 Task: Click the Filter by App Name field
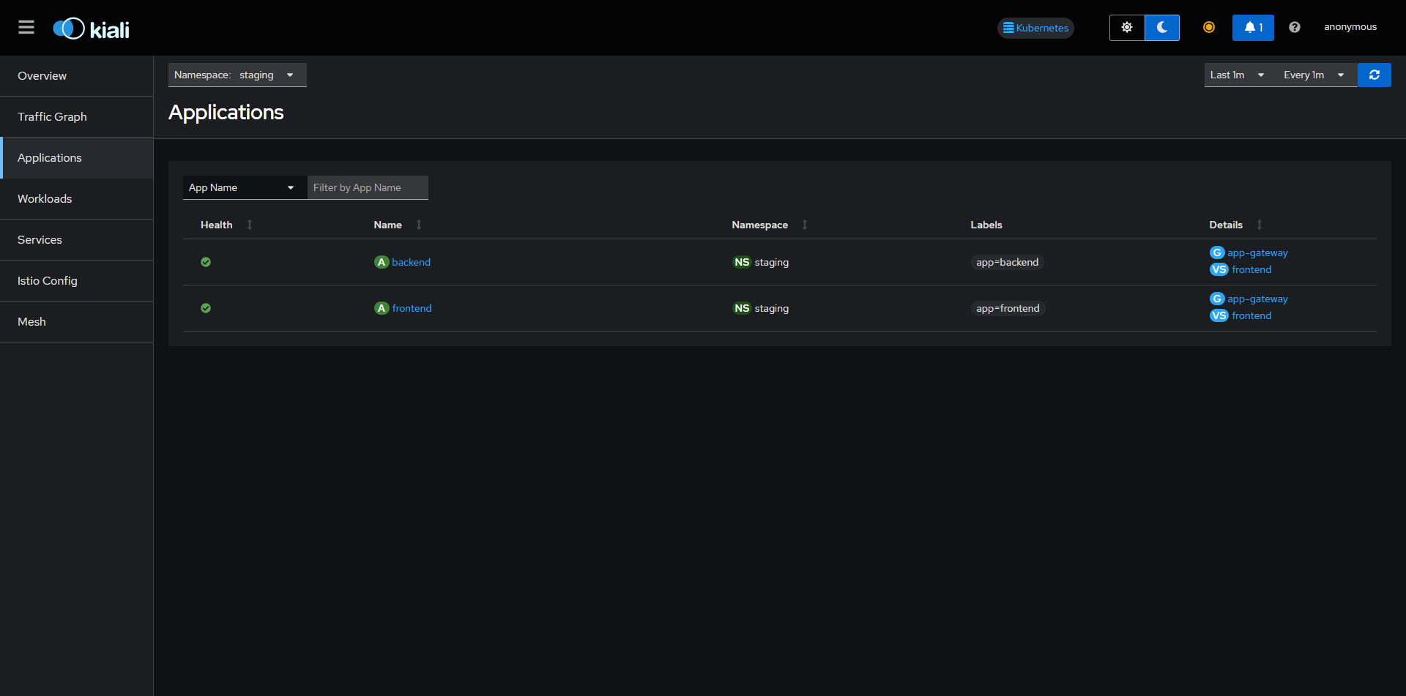point(368,187)
